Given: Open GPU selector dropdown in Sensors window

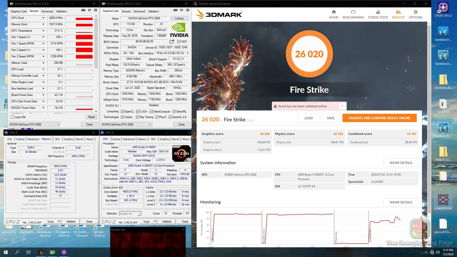Looking at the screenshot, I should [58, 125].
